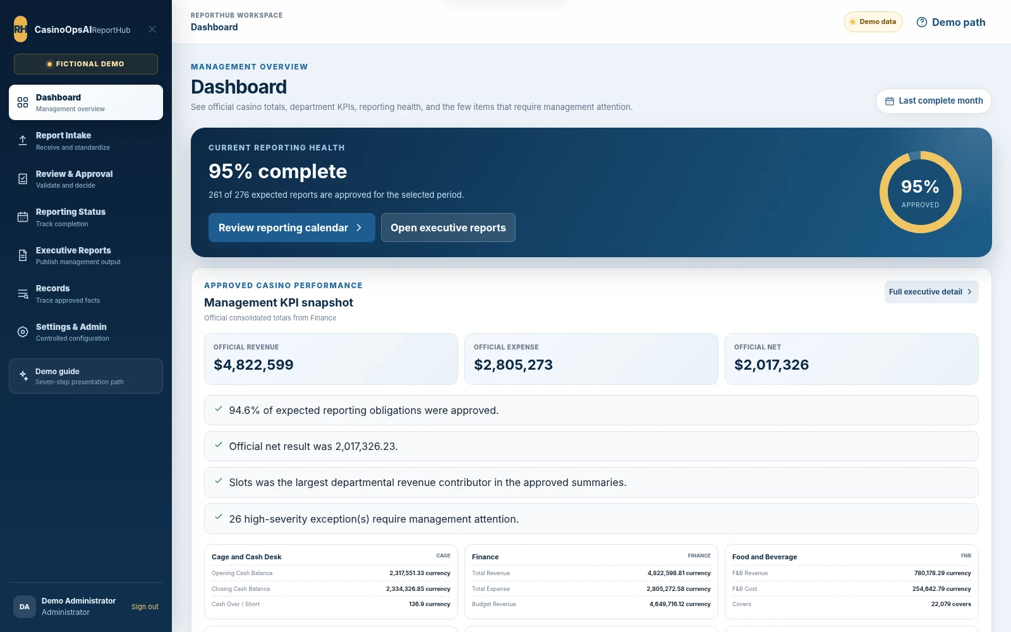The height and width of the screenshot is (632, 1011).
Task: Click the RH logo badge in sidebar
Action: [x=21, y=29]
